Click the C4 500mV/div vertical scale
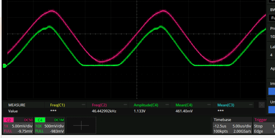Viewport: 275px width, 138px height. pos(53,126)
